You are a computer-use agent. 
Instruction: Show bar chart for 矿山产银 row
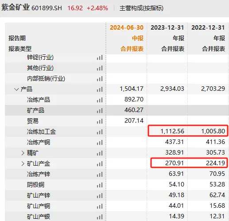(x=100, y=217)
